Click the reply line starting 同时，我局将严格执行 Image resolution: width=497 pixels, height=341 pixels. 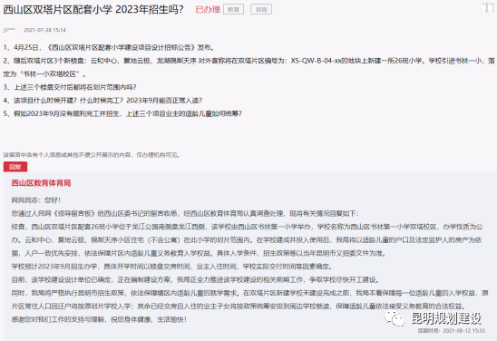pyautogui.click(x=249, y=299)
